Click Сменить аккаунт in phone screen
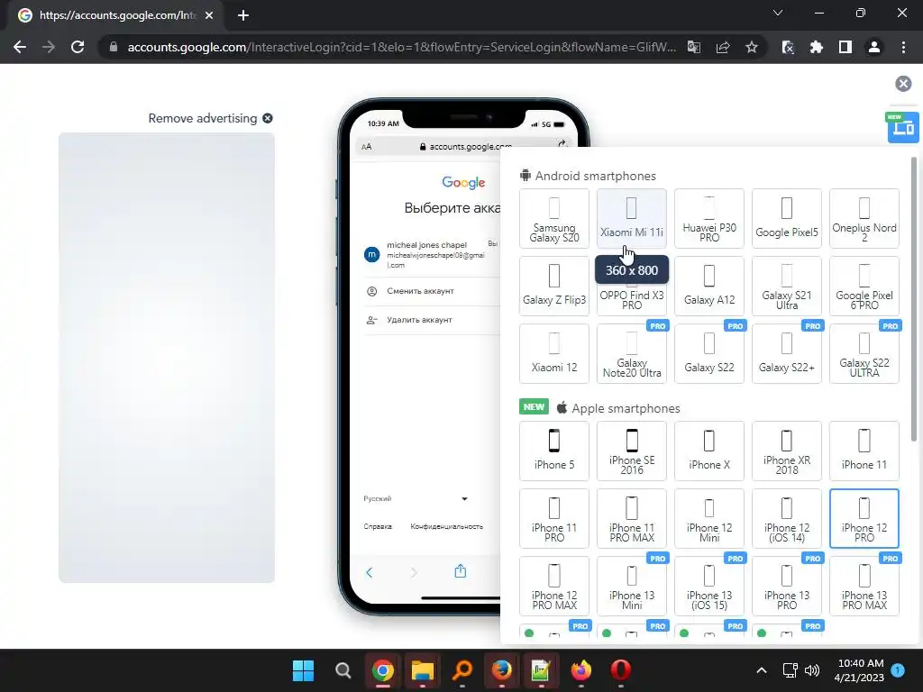923x692 pixels. pyautogui.click(x=420, y=291)
